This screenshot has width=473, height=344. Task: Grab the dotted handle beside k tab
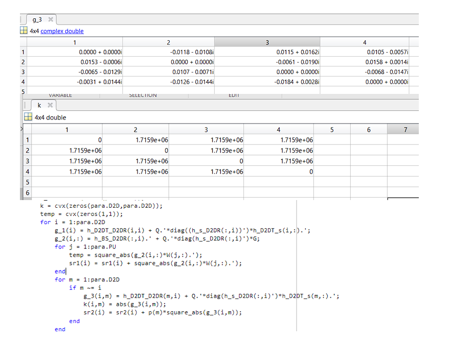(x=25, y=105)
